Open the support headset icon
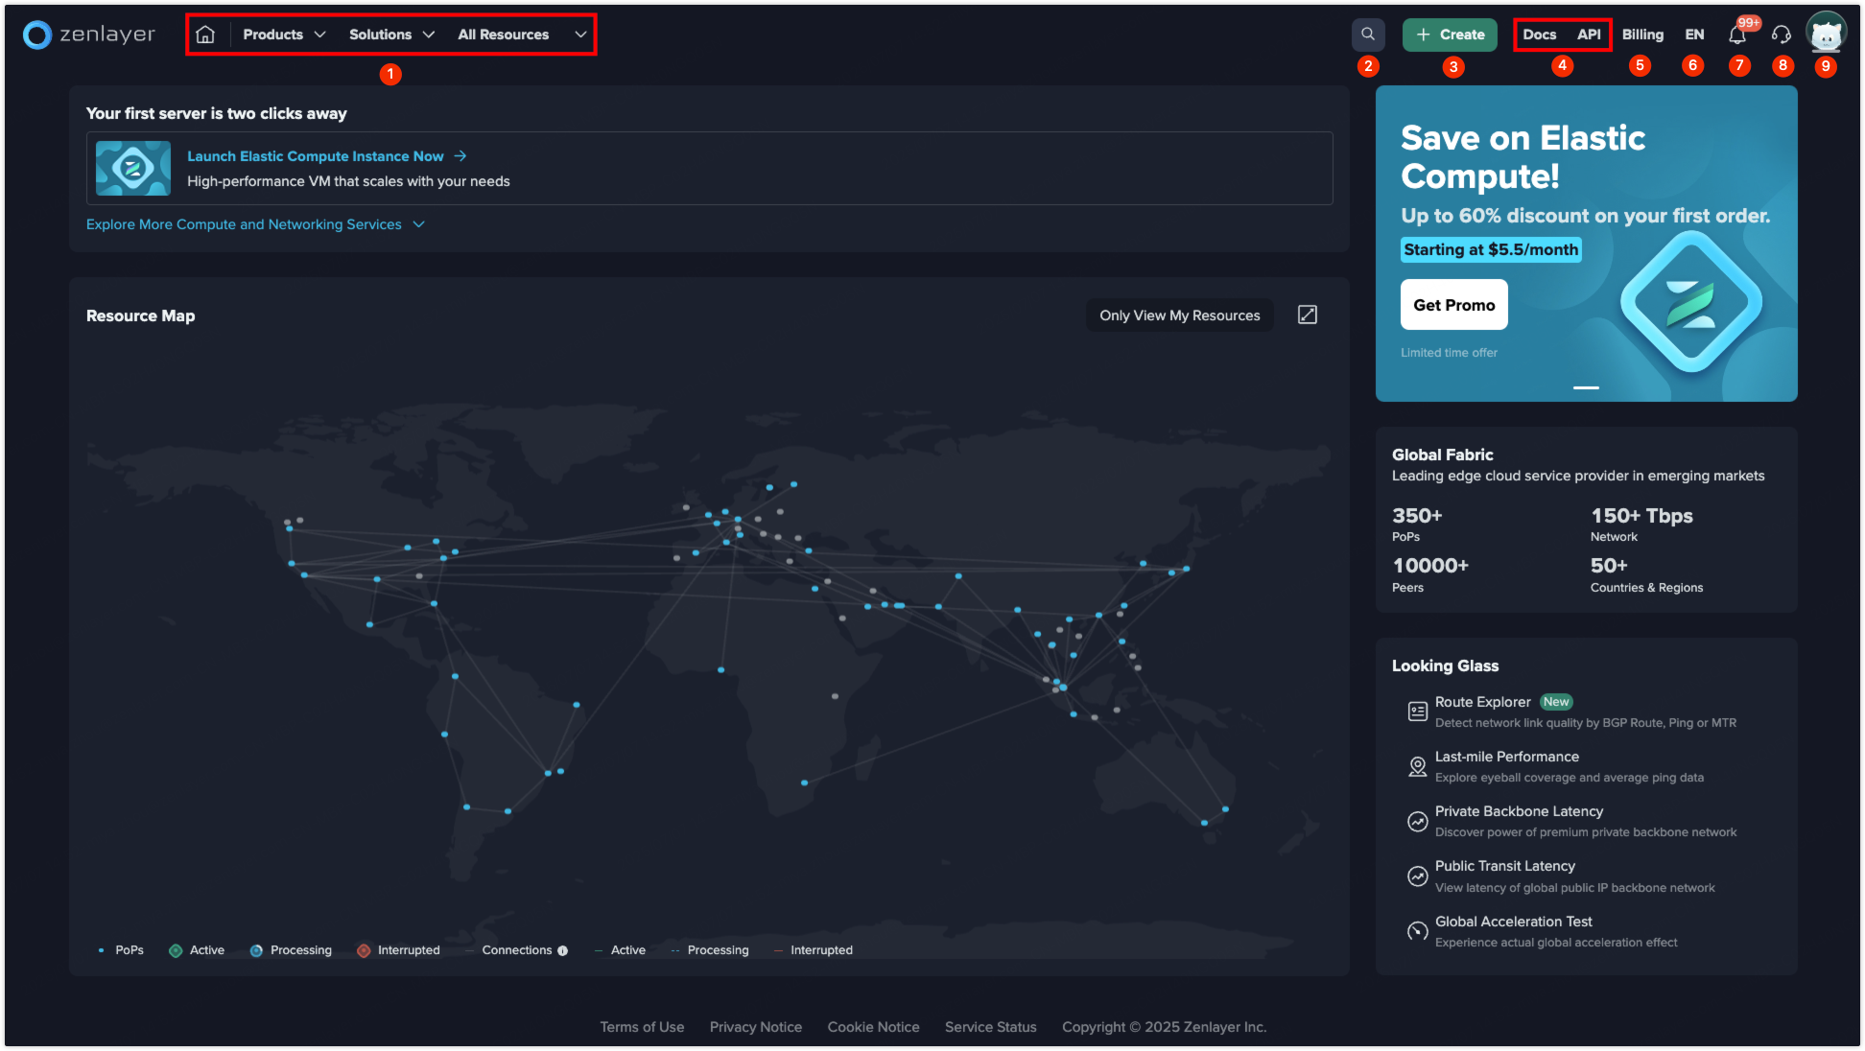1865x1051 pixels. click(x=1782, y=35)
